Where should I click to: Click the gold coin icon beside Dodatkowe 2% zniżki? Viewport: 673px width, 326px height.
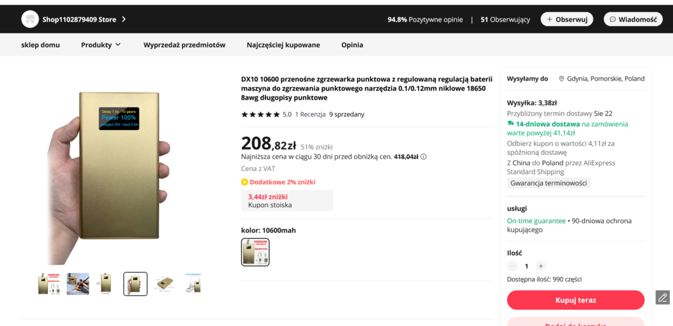[244, 182]
